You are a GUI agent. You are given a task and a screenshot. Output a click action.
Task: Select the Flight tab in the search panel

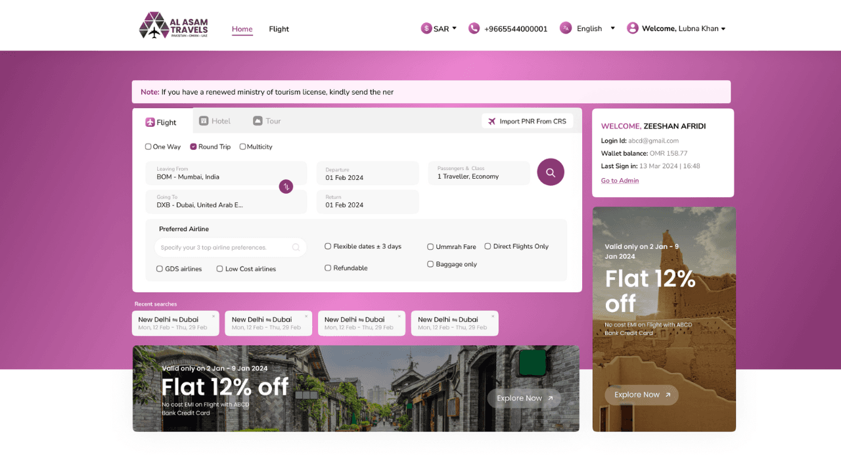point(162,122)
